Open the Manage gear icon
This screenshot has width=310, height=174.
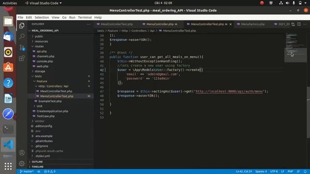22,163
